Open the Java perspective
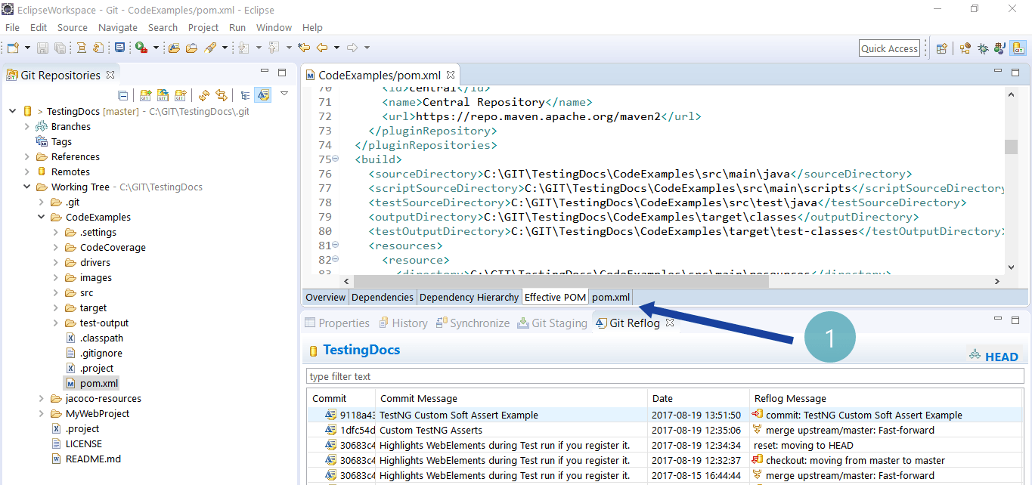Image resolution: width=1032 pixels, height=485 pixels. tap(999, 48)
